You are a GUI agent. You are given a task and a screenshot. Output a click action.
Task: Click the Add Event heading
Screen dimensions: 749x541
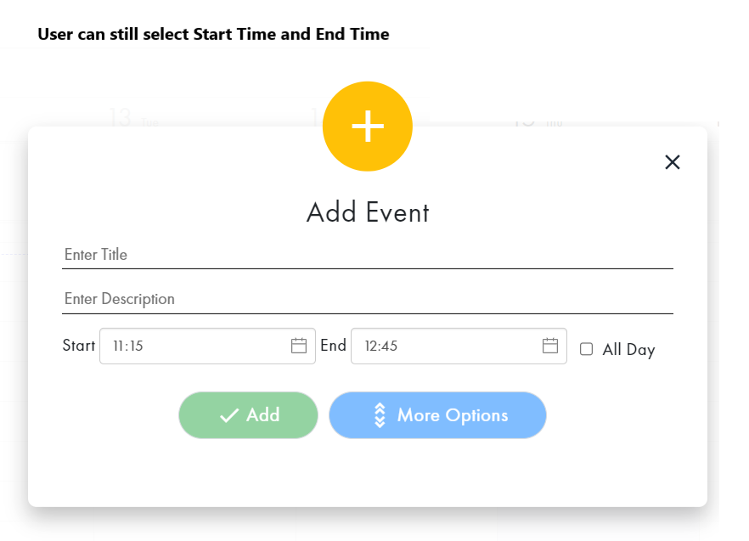click(x=366, y=212)
